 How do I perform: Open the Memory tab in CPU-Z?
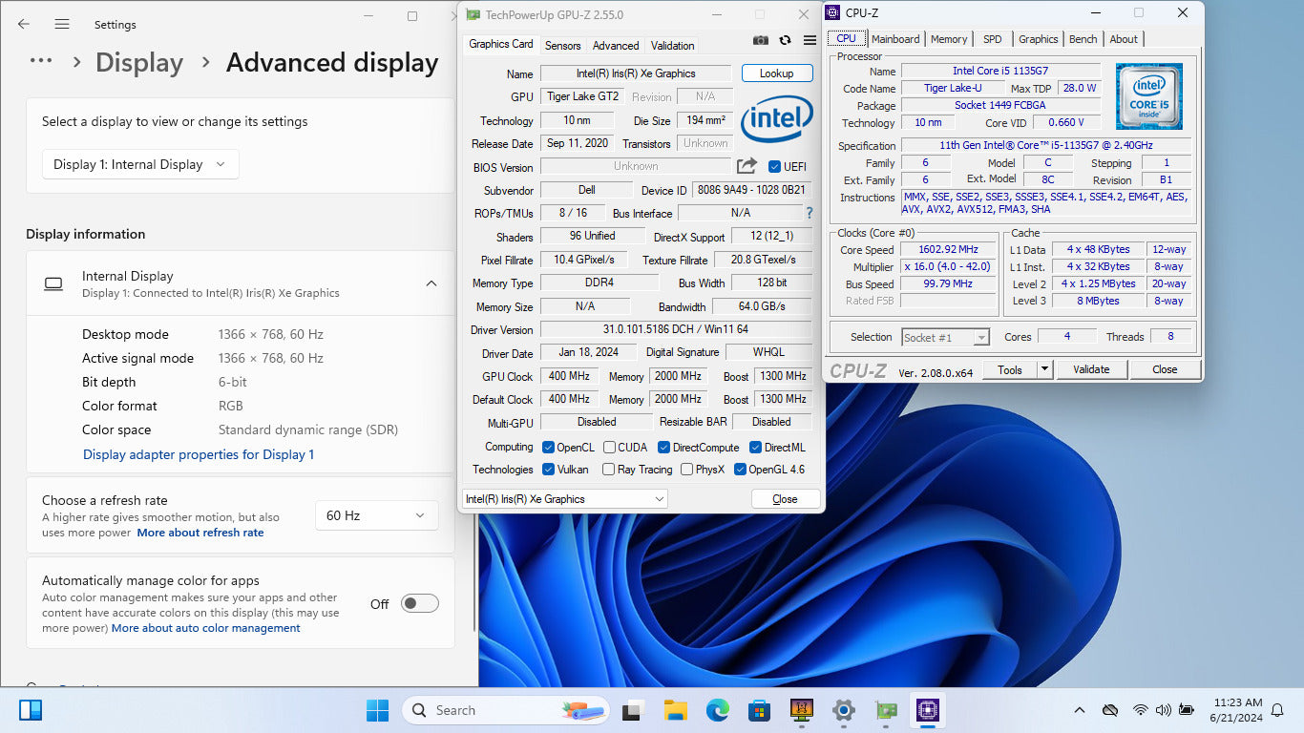(949, 39)
